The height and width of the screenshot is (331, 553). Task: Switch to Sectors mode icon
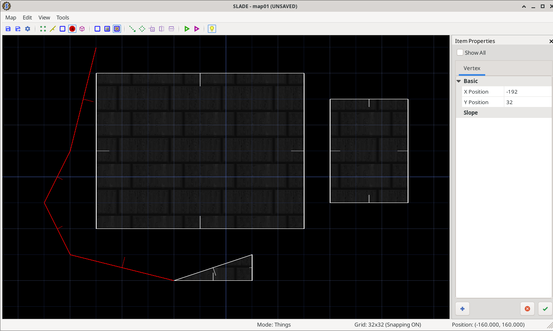click(63, 29)
